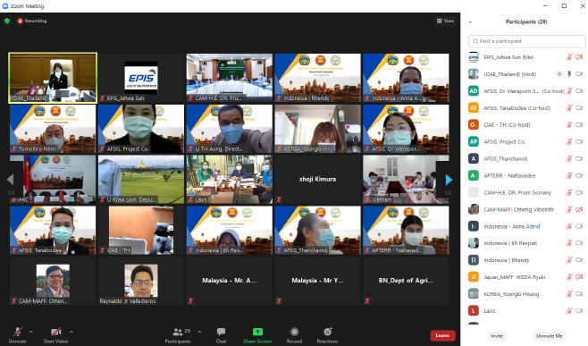Click the Invite button
588x346 pixels.
point(497,336)
